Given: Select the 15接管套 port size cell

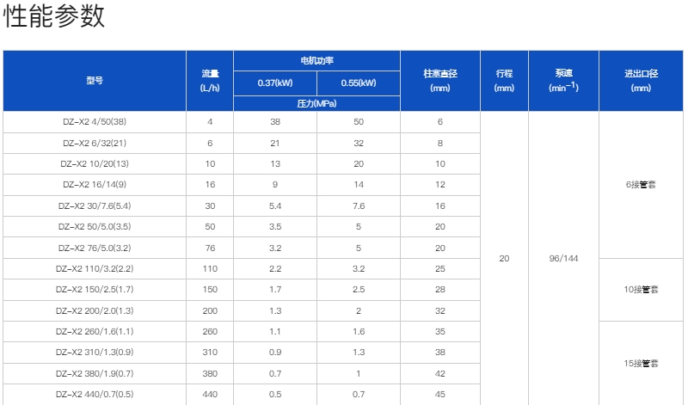Looking at the screenshot, I should [x=641, y=364].
